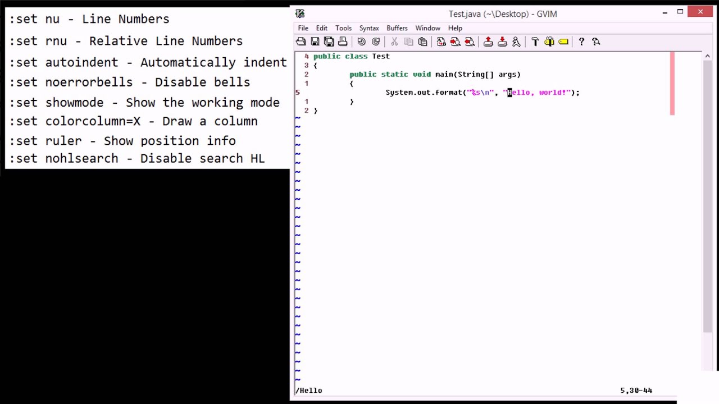Run Make with the hammer icon

[x=535, y=42]
